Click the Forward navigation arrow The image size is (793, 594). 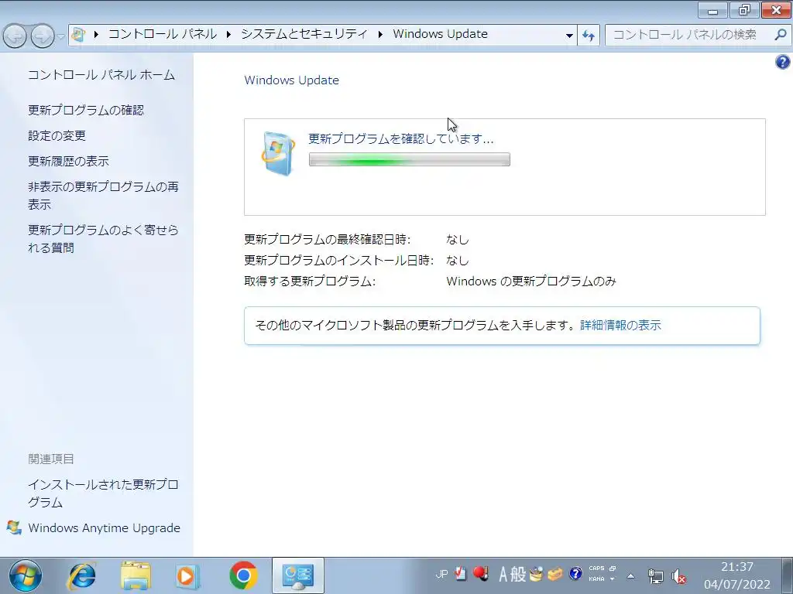tap(43, 36)
